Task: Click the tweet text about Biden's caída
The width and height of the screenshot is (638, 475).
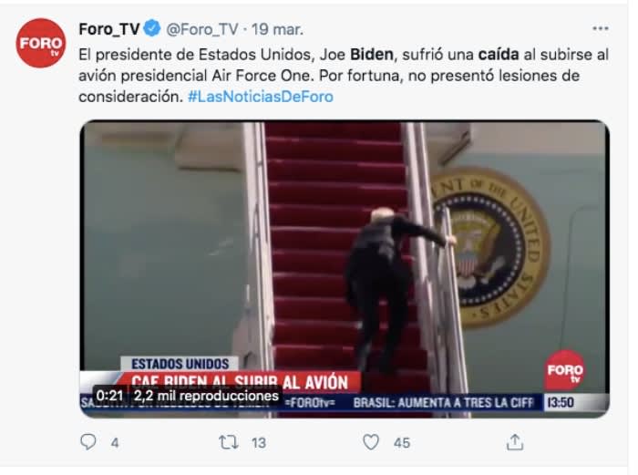Action: (x=344, y=76)
